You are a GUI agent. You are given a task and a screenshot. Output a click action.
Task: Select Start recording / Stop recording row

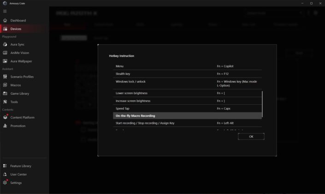187,123
